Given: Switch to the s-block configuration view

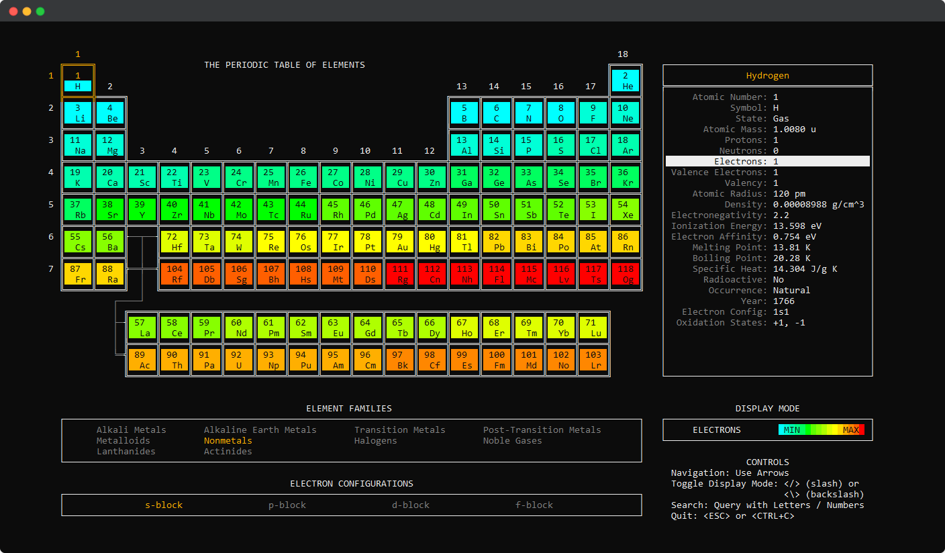Looking at the screenshot, I should pos(164,505).
